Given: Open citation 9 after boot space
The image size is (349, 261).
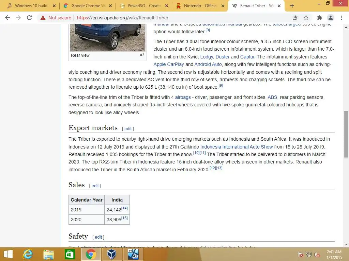Looking at the screenshot, I should 221,85.
